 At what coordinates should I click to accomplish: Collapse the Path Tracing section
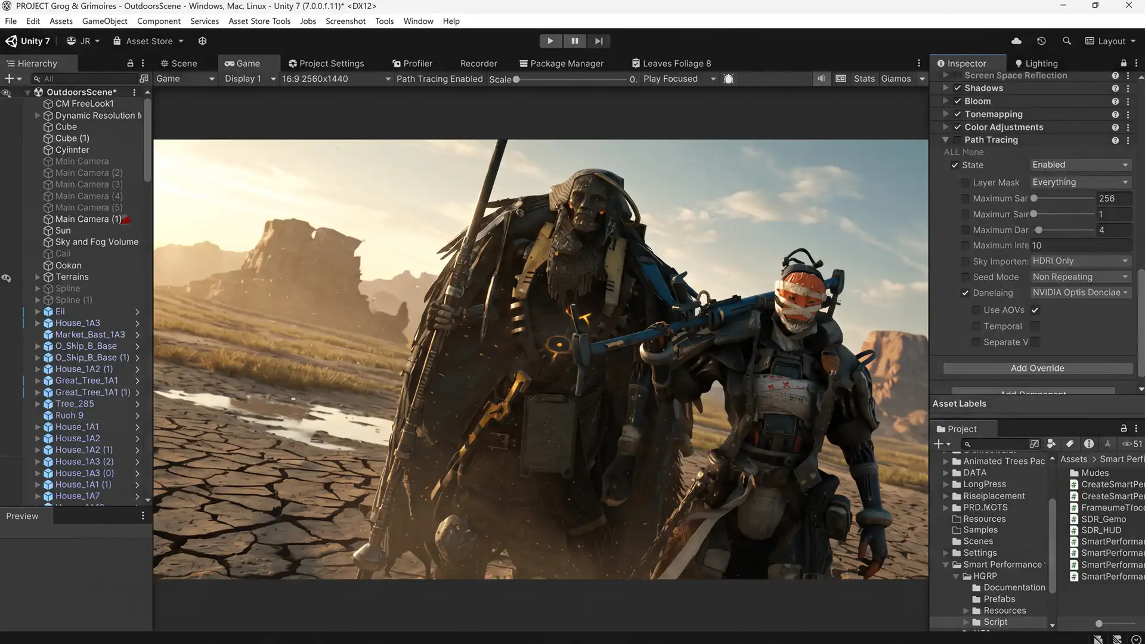pyautogui.click(x=945, y=140)
